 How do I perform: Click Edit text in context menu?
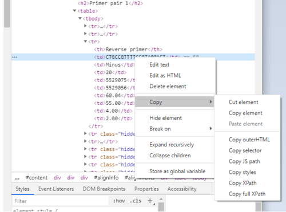[x=159, y=65]
